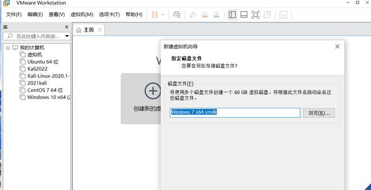Select the 2021kali virtual machine
This screenshot has width=371, height=190.
pyautogui.click(x=37, y=83)
